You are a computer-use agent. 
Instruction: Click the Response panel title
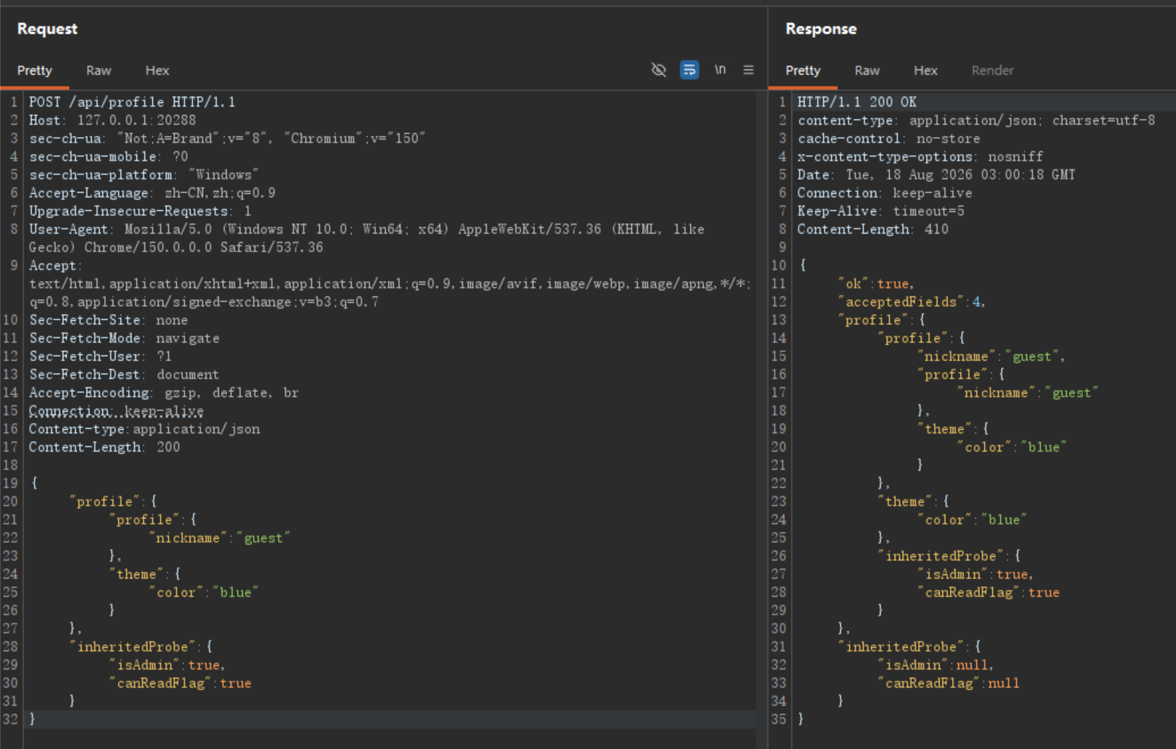(821, 29)
